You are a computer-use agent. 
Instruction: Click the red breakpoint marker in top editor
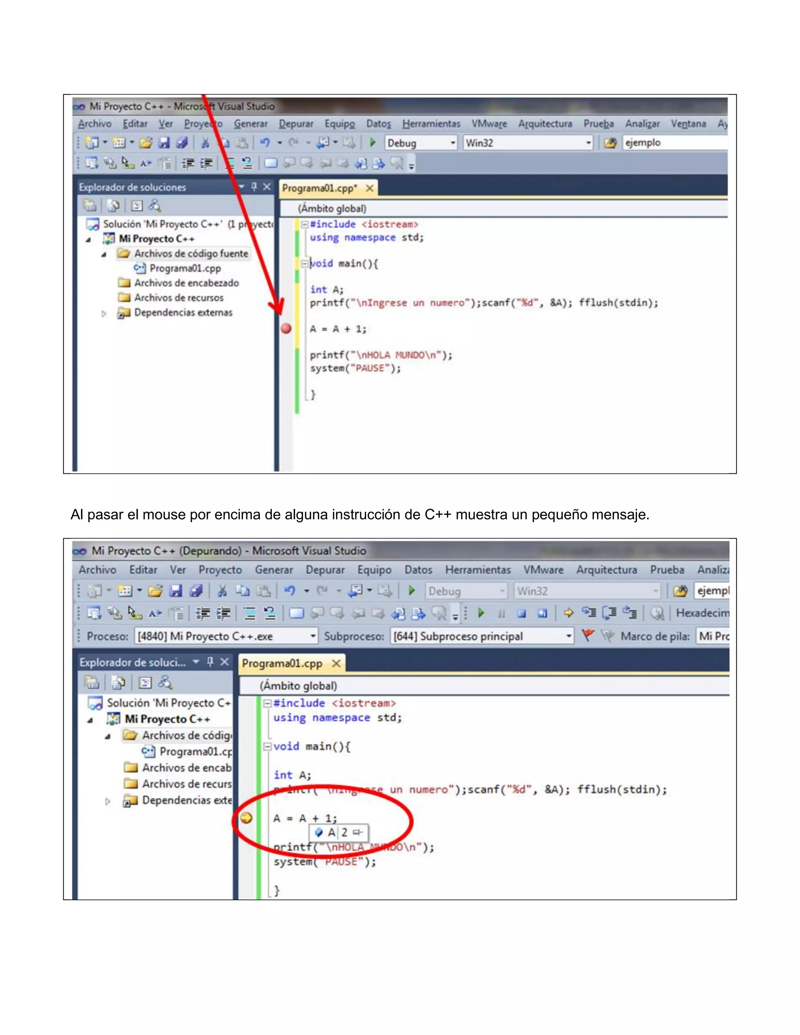tap(286, 328)
